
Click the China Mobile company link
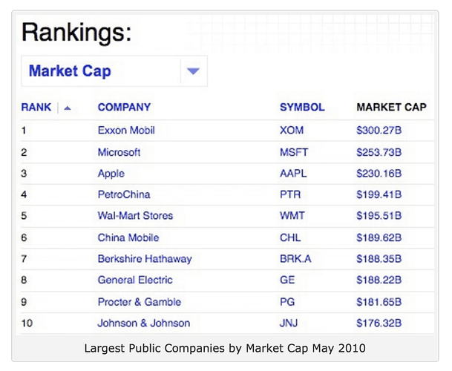(x=128, y=237)
